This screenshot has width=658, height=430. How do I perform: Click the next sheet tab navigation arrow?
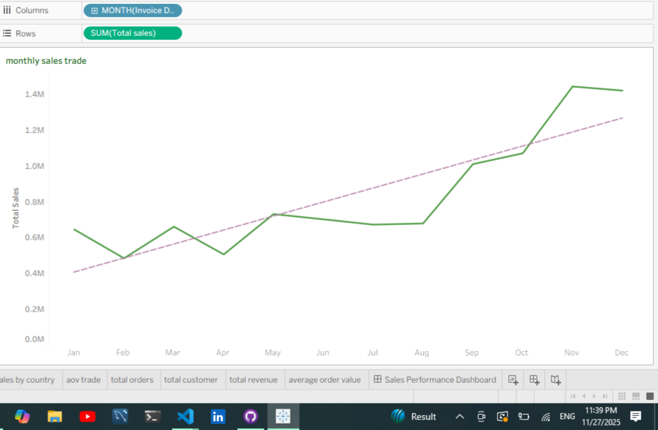click(594, 396)
